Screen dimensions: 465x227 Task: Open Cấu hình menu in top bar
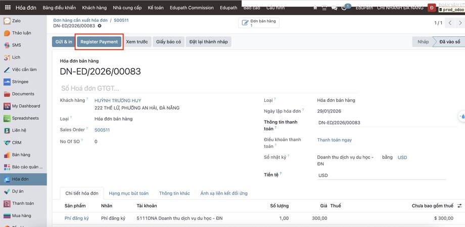(x=275, y=8)
